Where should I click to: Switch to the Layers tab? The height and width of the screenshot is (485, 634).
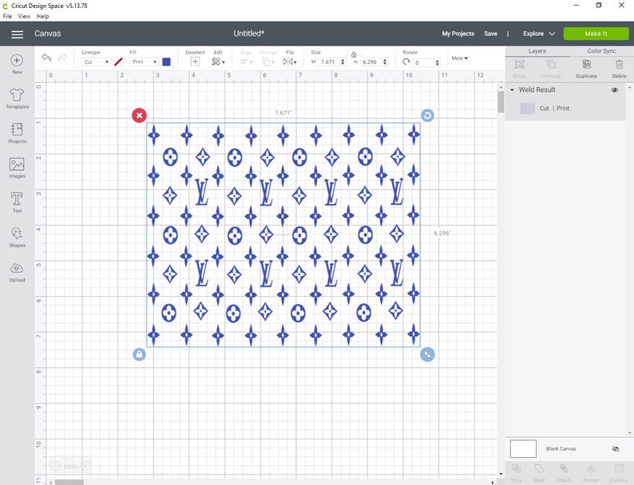pyautogui.click(x=537, y=51)
